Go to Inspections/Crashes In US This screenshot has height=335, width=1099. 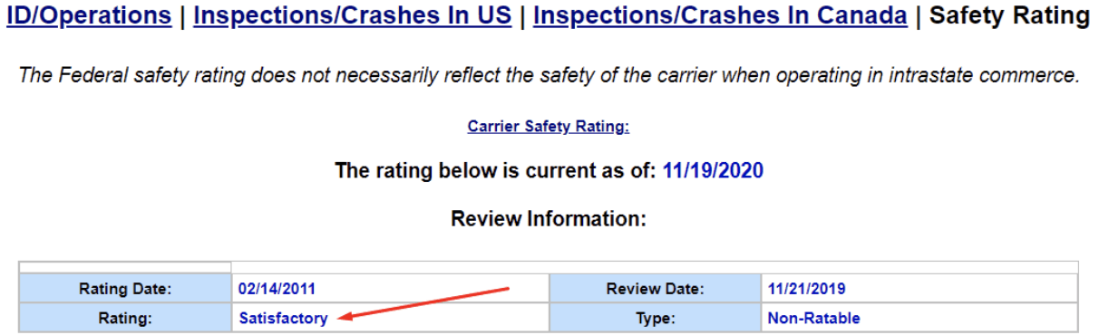tap(352, 15)
